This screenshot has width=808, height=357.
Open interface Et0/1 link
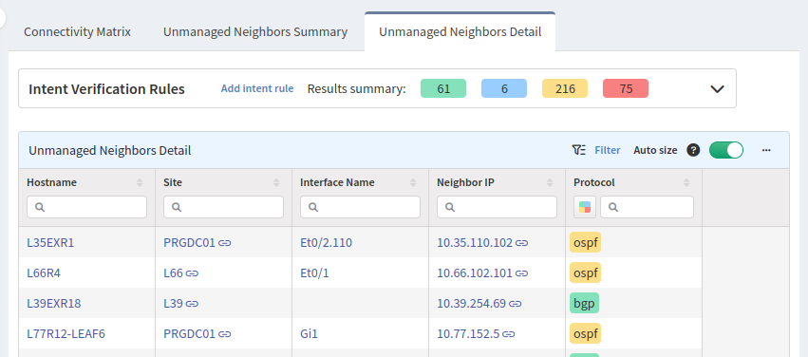coord(314,272)
